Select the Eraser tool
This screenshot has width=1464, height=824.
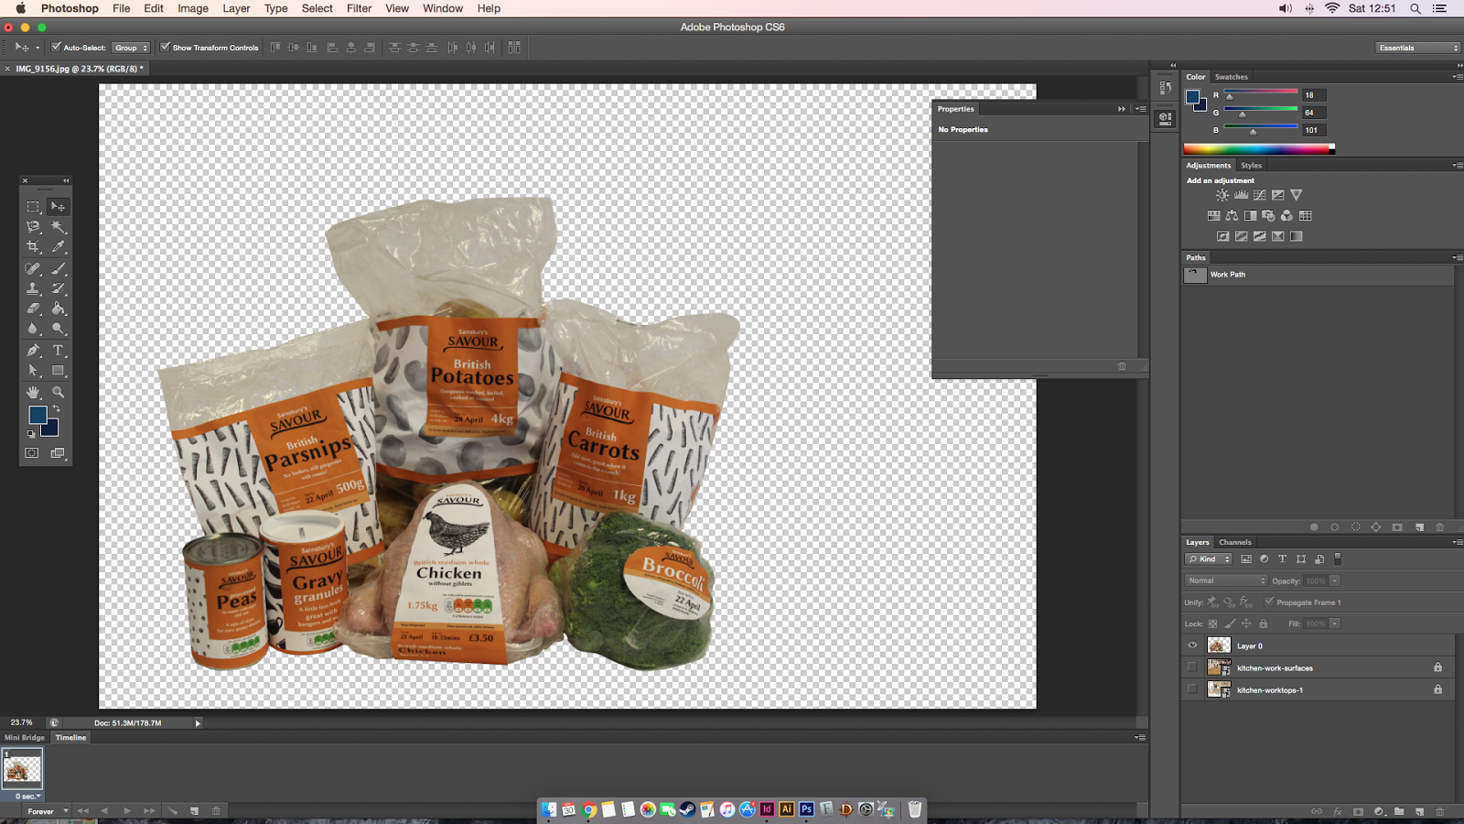33,309
